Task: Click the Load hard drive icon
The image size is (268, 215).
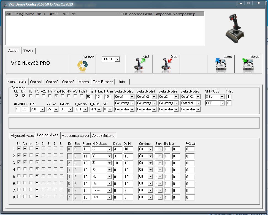Action: (221, 66)
